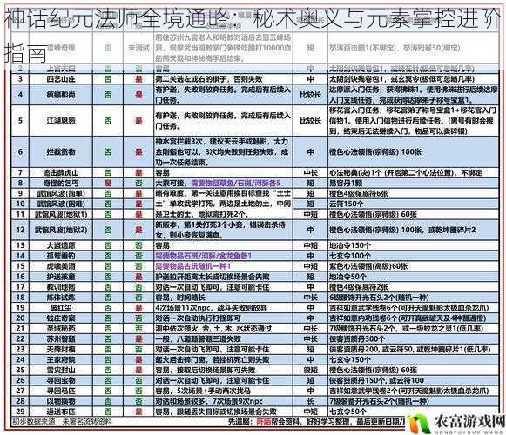
Task: Select the 以物换物 cell in row 28
Action: point(61,401)
